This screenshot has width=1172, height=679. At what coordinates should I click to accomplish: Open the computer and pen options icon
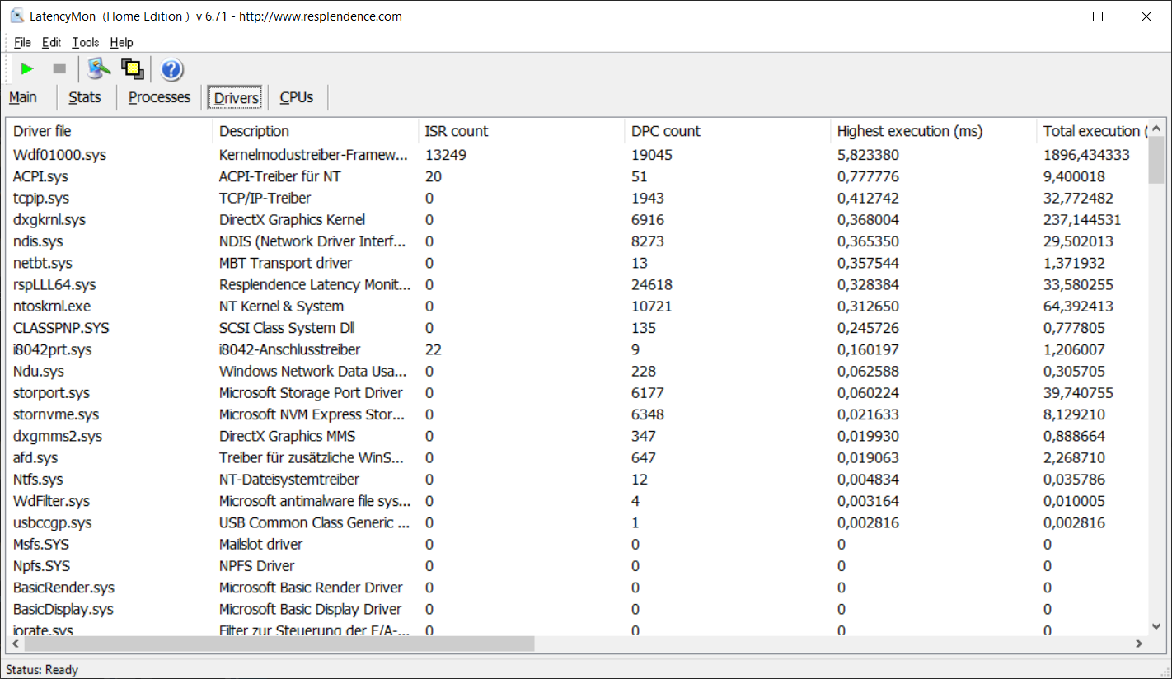point(99,69)
